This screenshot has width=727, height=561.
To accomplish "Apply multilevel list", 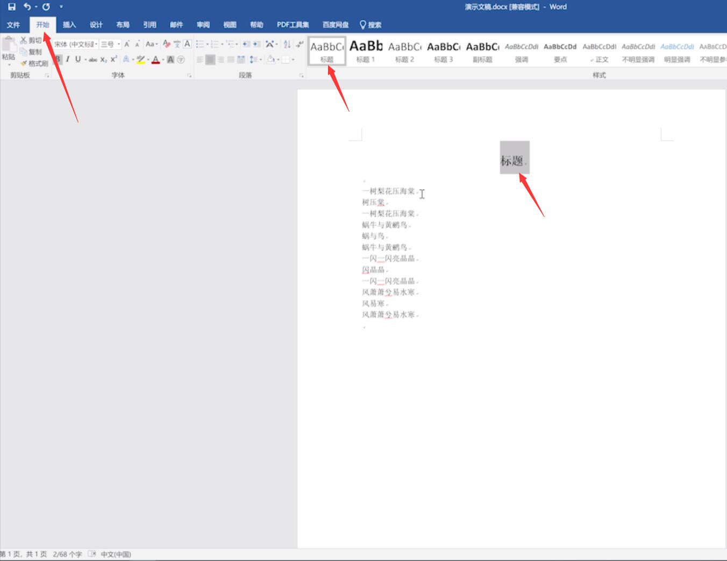I will click(x=230, y=44).
